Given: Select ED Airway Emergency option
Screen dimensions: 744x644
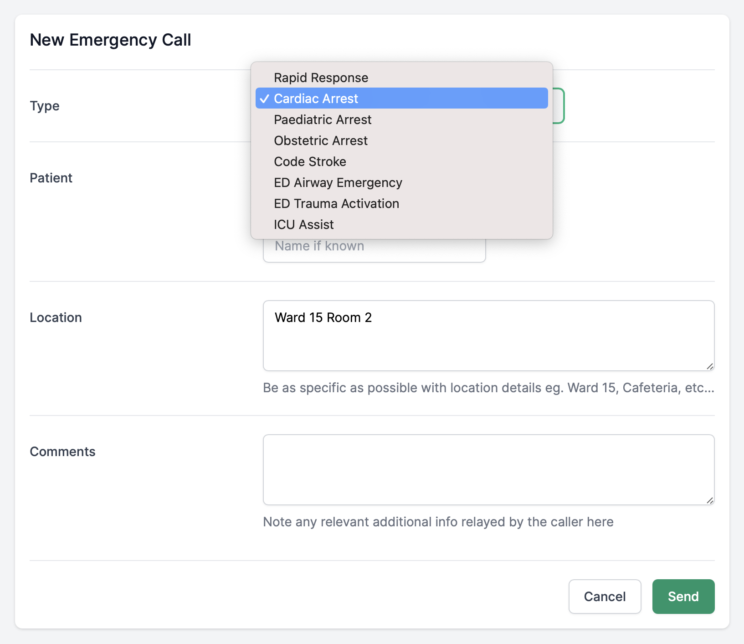Looking at the screenshot, I should [338, 182].
